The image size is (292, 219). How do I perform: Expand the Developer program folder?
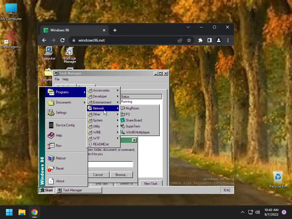coord(103,96)
